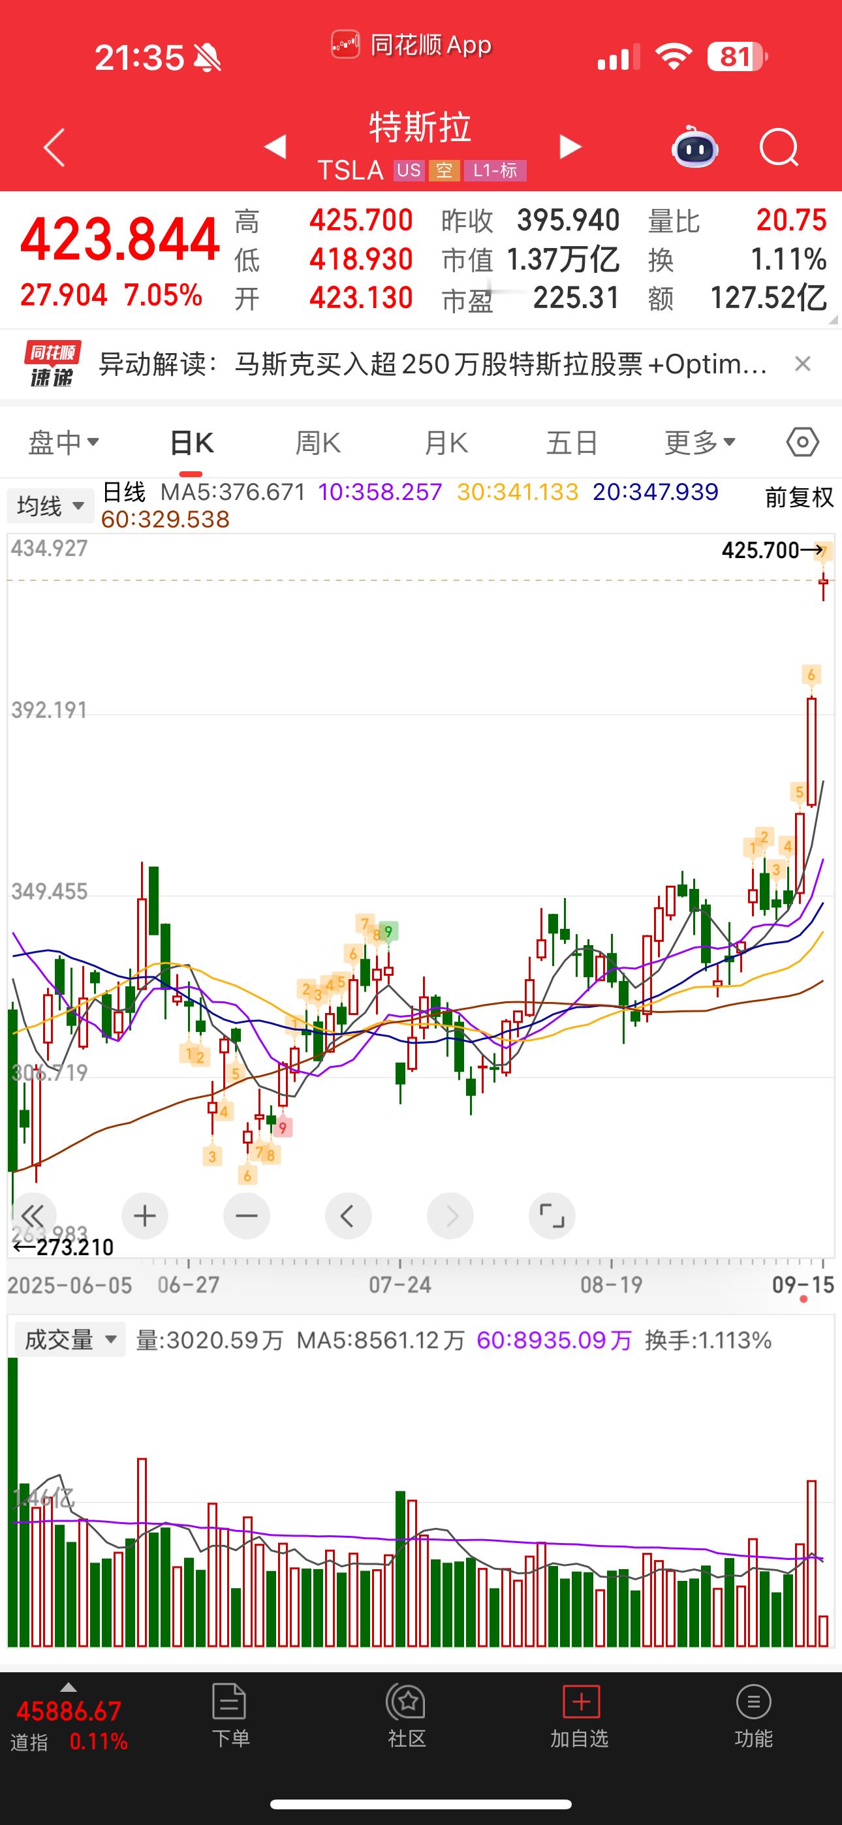The width and height of the screenshot is (842, 1825).
Task: Tap the 60:329.538 moving average label
Action: pos(165,520)
